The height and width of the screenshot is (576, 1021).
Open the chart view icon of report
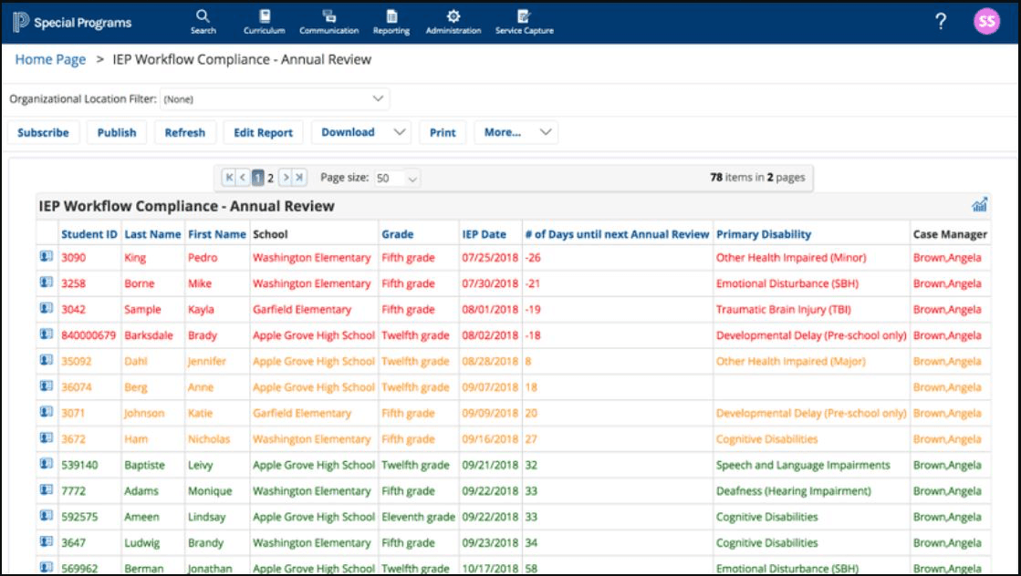(980, 206)
